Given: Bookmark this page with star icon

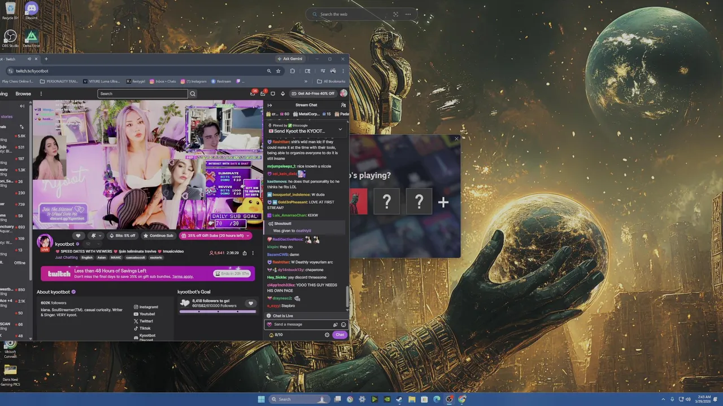Looking at the screenshot, I should coord(278,71).
